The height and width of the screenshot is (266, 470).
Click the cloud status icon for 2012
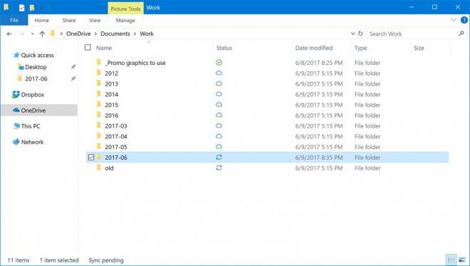[x=219, y=73]
